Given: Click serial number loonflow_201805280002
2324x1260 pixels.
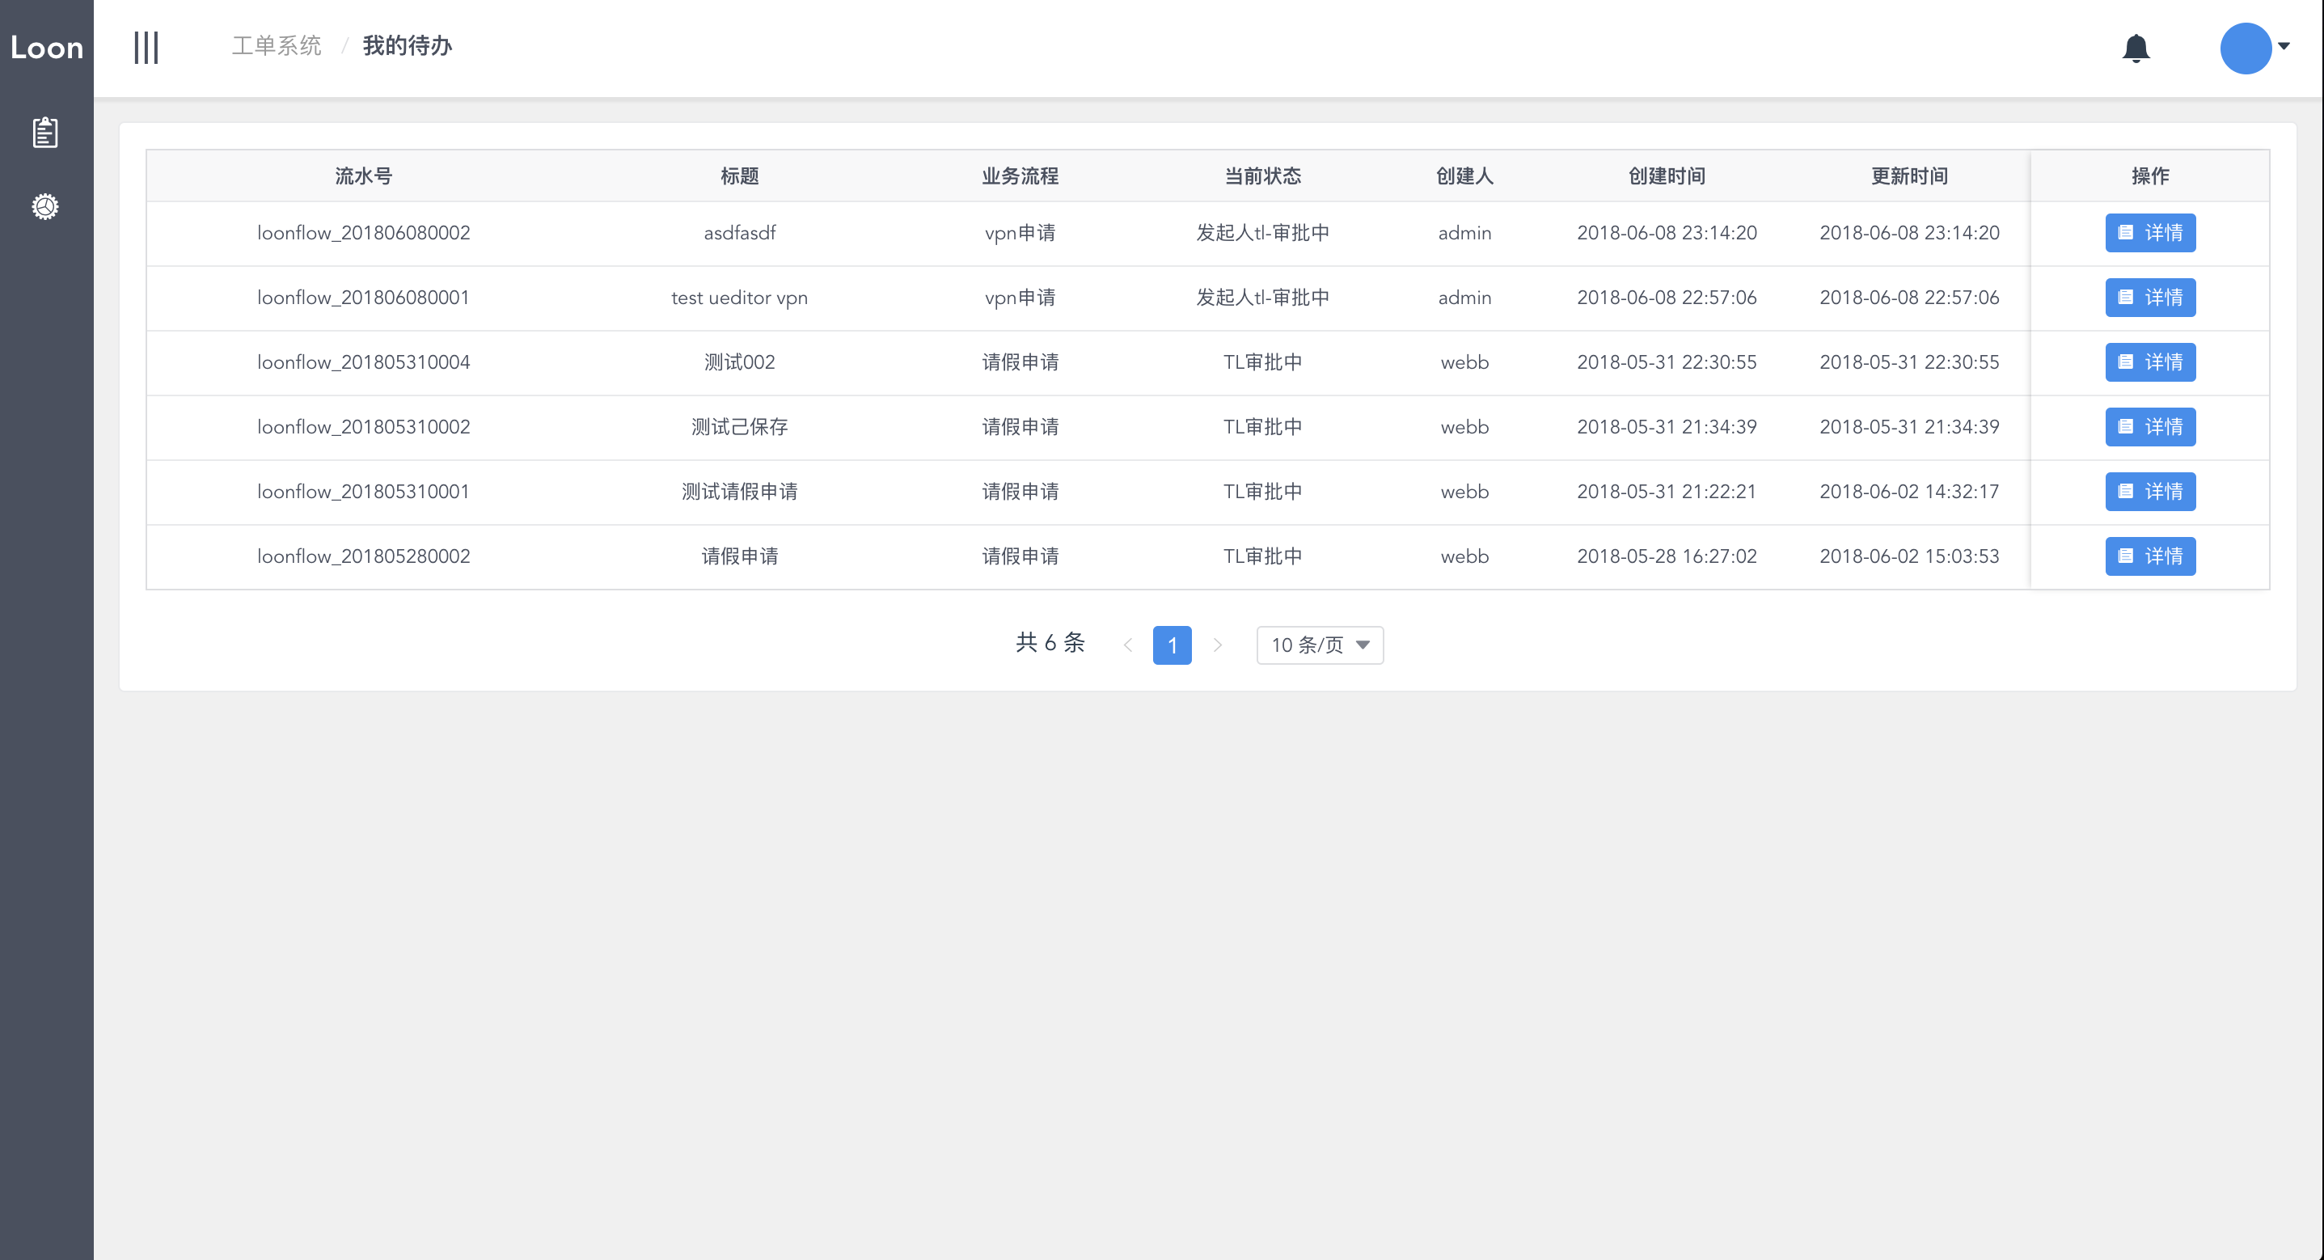Looking at the screenshot, I should [364, 557].
